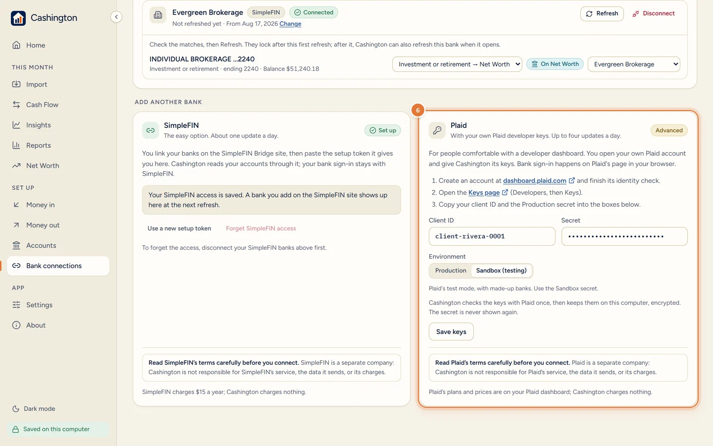Screen dimensions: 713x446
Task: Toggle the On Net Worth chip
Action: pyautogui.click(x=555, y=64)
